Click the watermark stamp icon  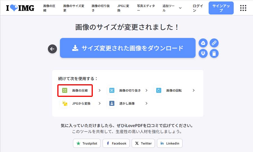coord(112,103)
